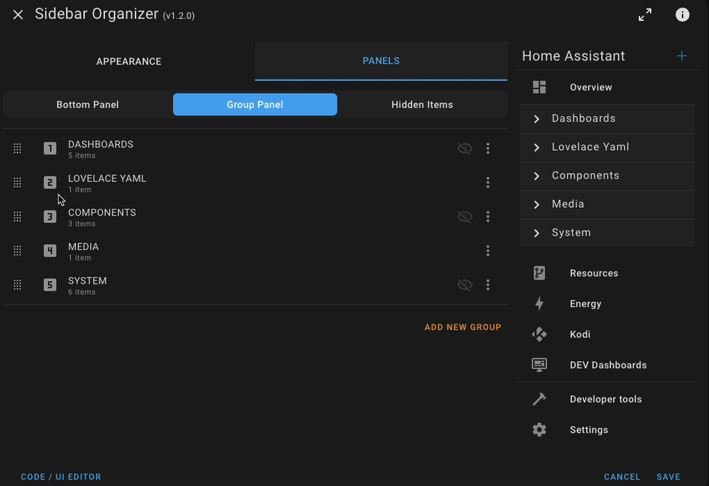709x486 pixels.
Task: Click the plus icon beside Home Assistant
Action: pyautogui.click(x=682, y=56)
